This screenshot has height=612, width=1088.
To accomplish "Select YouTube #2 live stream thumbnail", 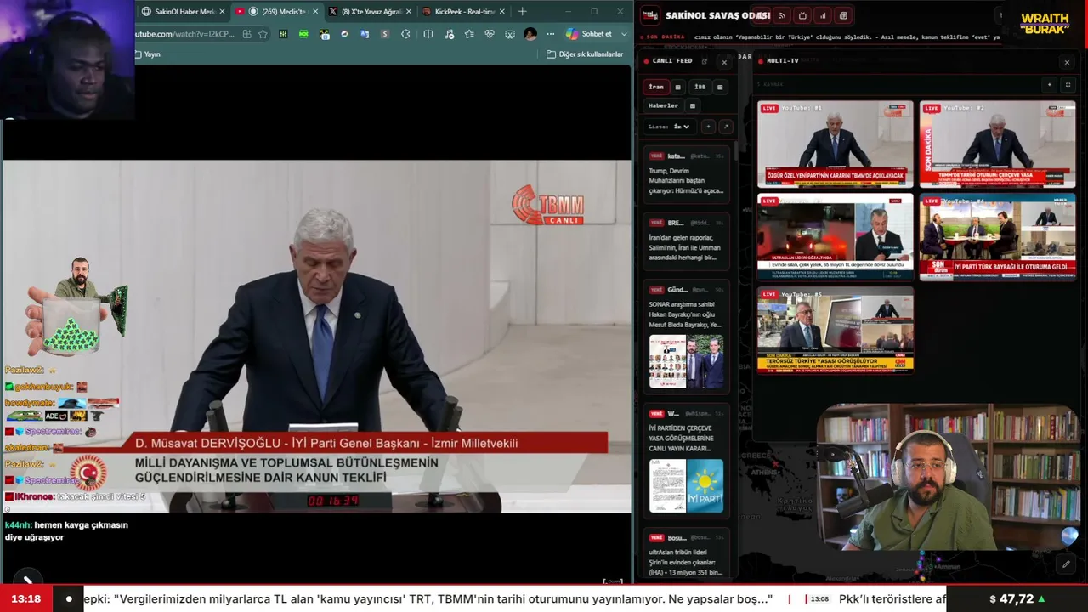I will (997, 144).
